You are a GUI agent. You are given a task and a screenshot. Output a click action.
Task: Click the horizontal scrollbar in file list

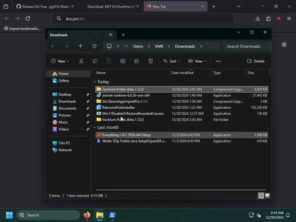181,190
